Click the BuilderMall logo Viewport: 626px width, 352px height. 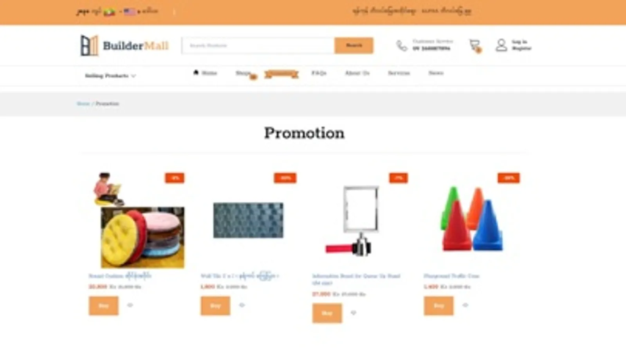[124, 45]
